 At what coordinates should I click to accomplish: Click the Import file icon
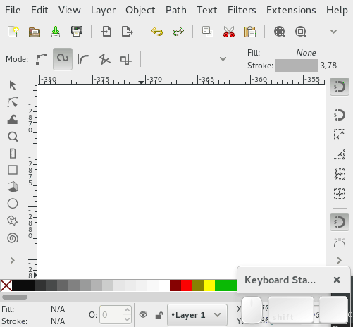(x=106, y=32)
